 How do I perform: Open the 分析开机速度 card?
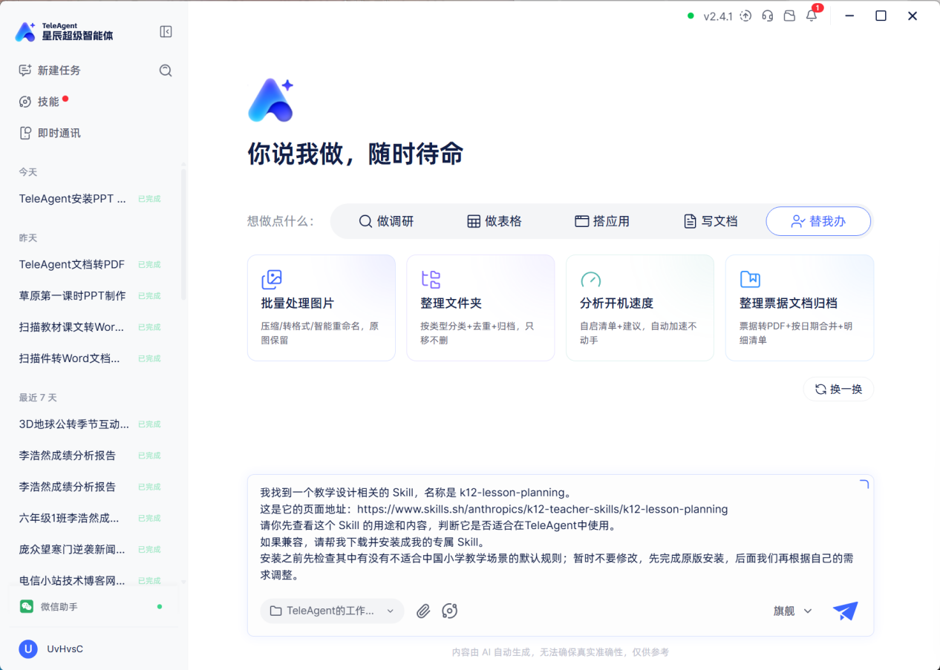pyautogui.click(x=640, y=308)
